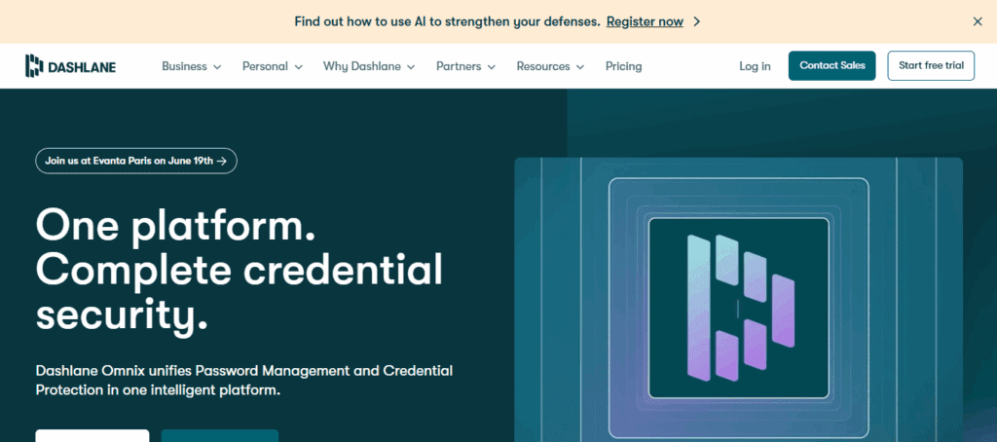997x442 pixels.
Task: Click the arrow beside Register now
Action: [696, 21]
